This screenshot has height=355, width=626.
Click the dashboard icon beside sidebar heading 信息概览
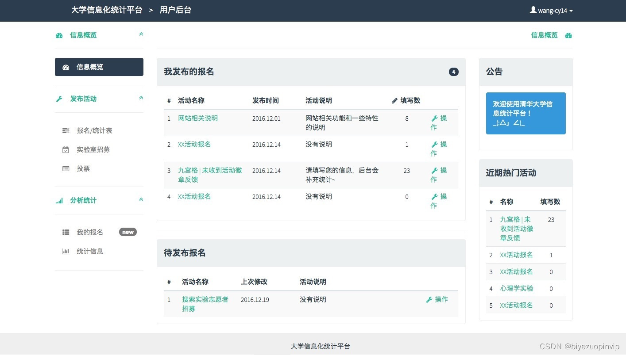(x=59, y=35)
